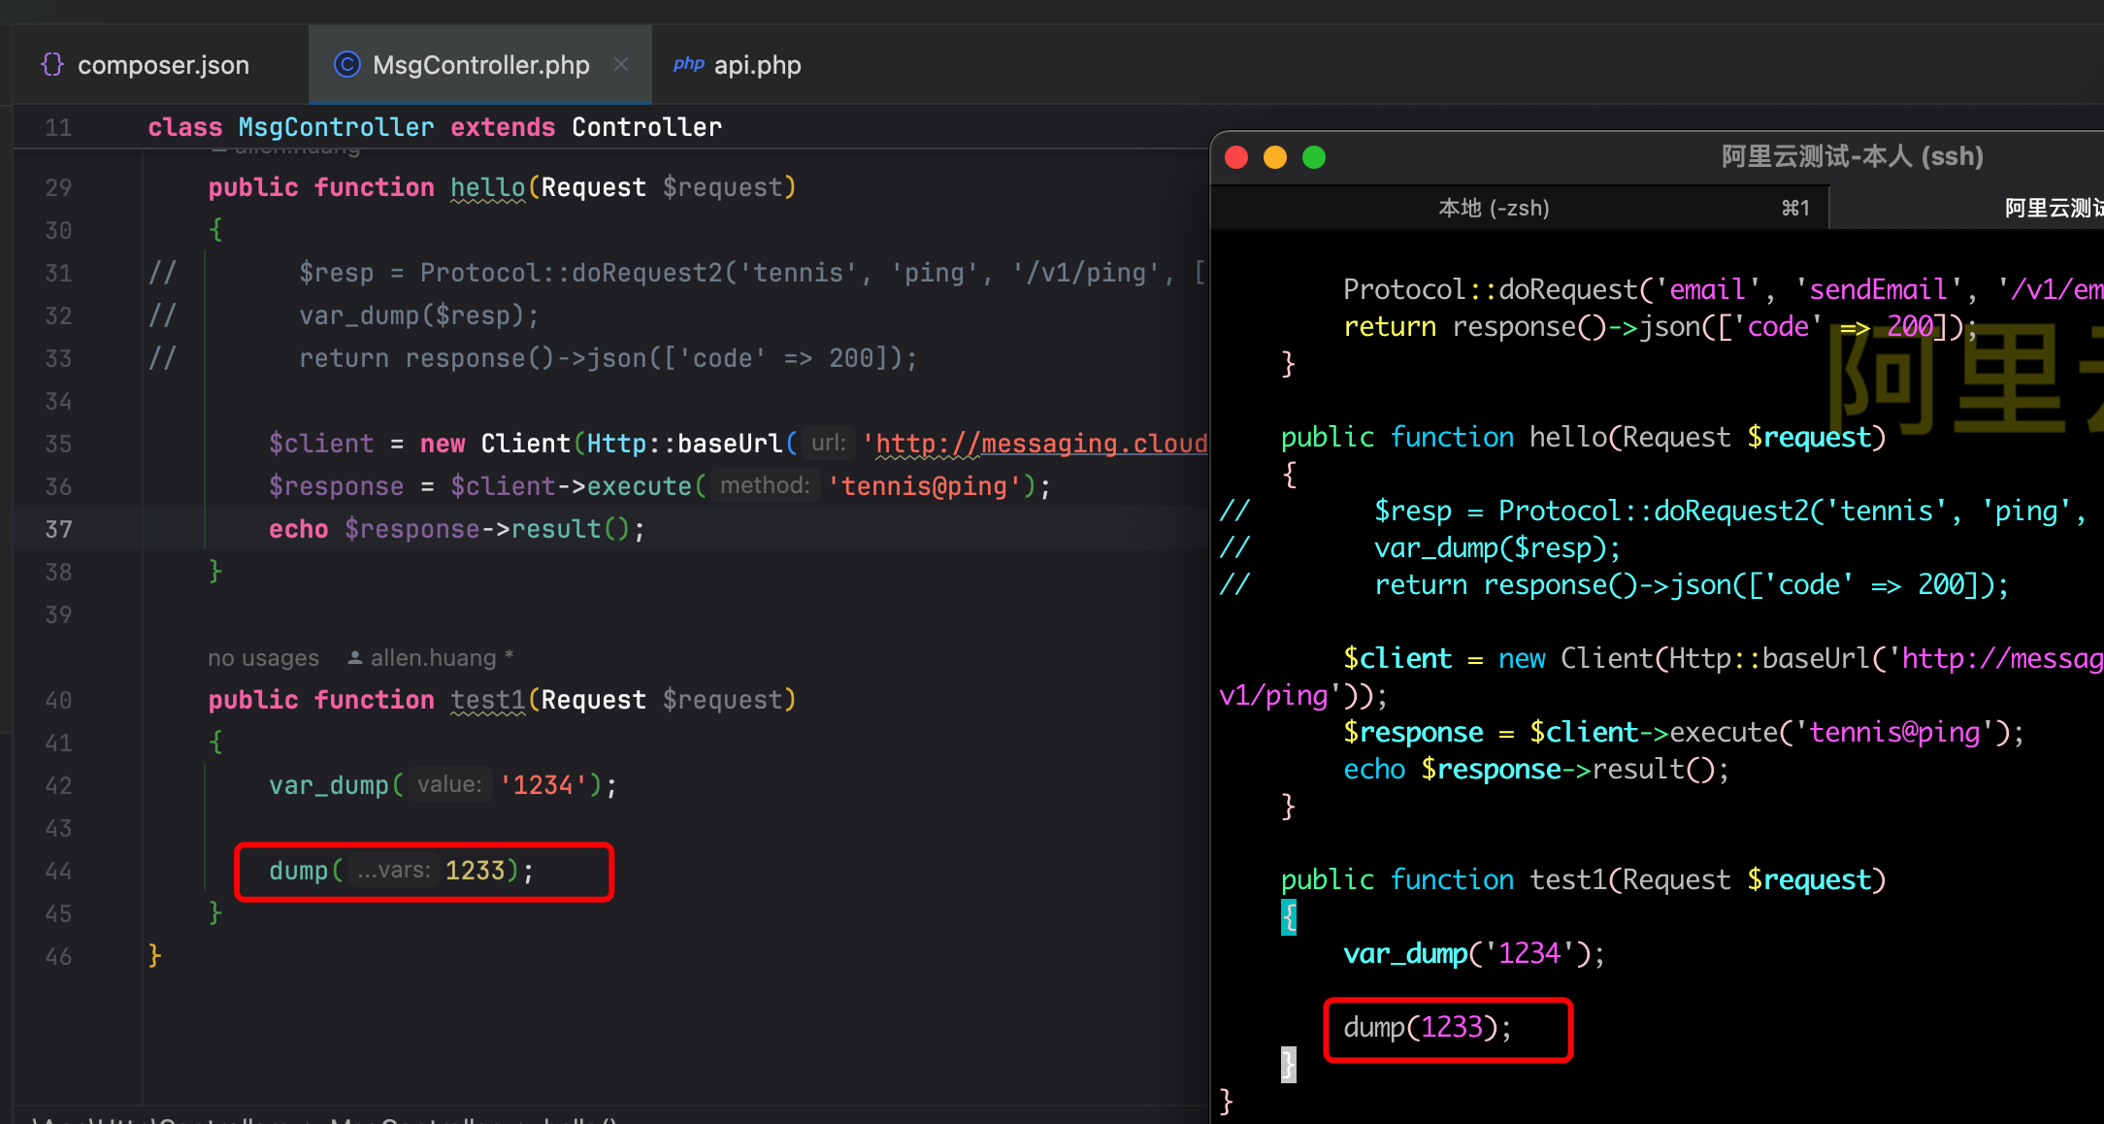Select the 本地 (-zsh) terminal tab

coord(1494,208)
